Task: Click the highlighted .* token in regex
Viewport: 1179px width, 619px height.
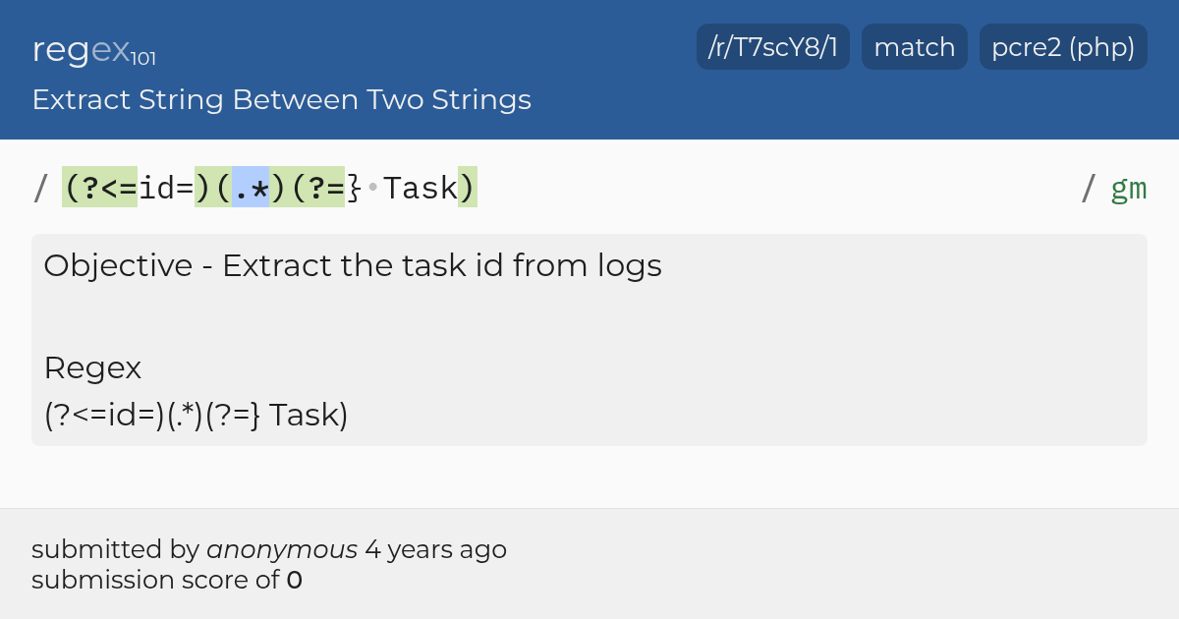Action: pyautogui.click(x=251, y=187)
